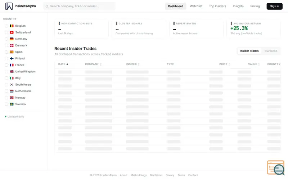Check the Netherlands filter checkbox
288x180 pixels.
[6, 91]
